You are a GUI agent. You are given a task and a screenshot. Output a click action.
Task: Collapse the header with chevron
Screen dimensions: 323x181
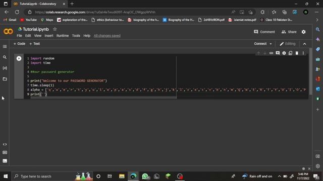pyautogui.click(x=304, y=44)
